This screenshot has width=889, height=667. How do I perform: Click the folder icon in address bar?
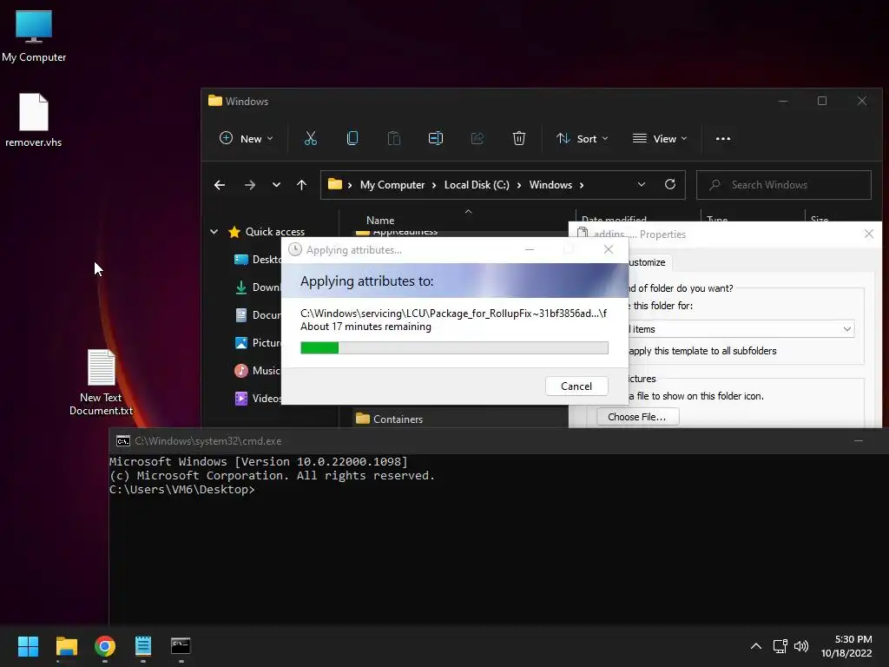(335, 184)
